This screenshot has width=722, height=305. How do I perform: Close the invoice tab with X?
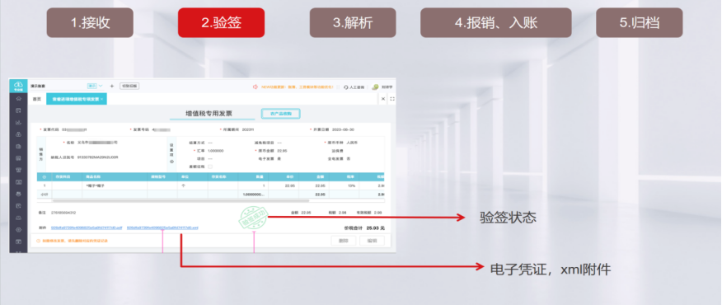coord(101,99)
